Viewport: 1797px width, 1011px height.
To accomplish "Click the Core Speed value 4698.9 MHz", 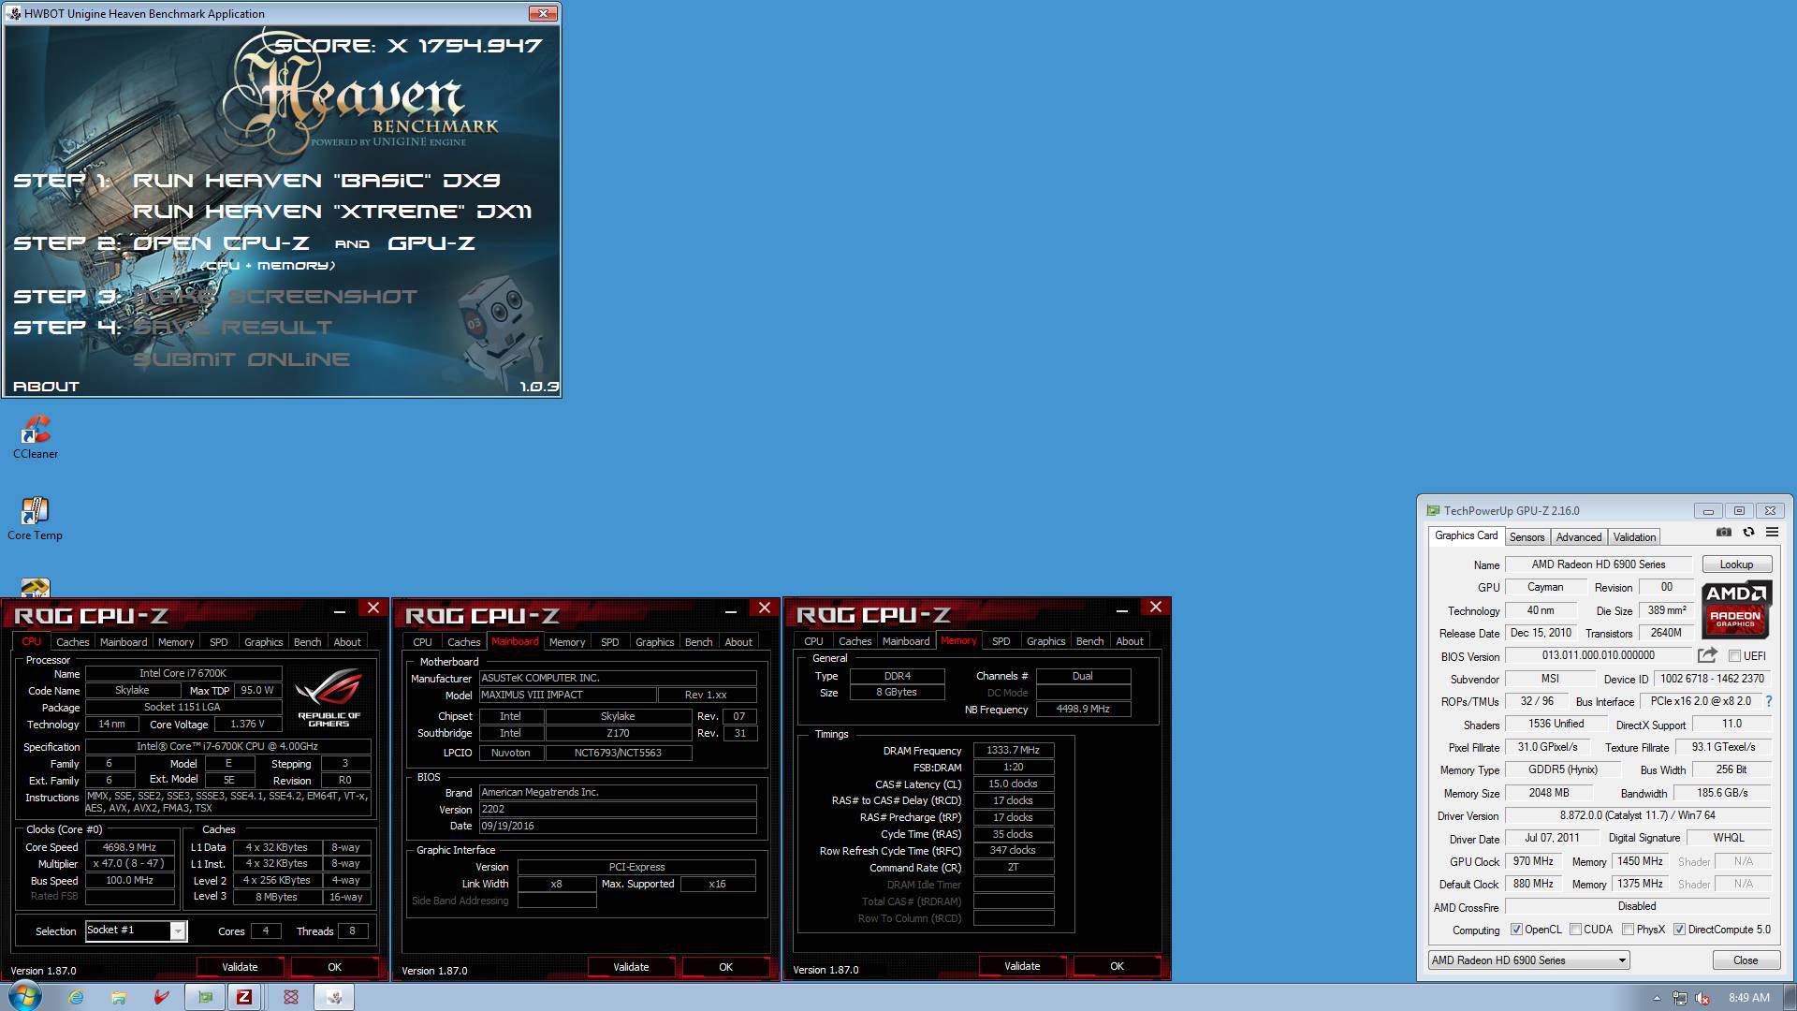I will point(129,847).
